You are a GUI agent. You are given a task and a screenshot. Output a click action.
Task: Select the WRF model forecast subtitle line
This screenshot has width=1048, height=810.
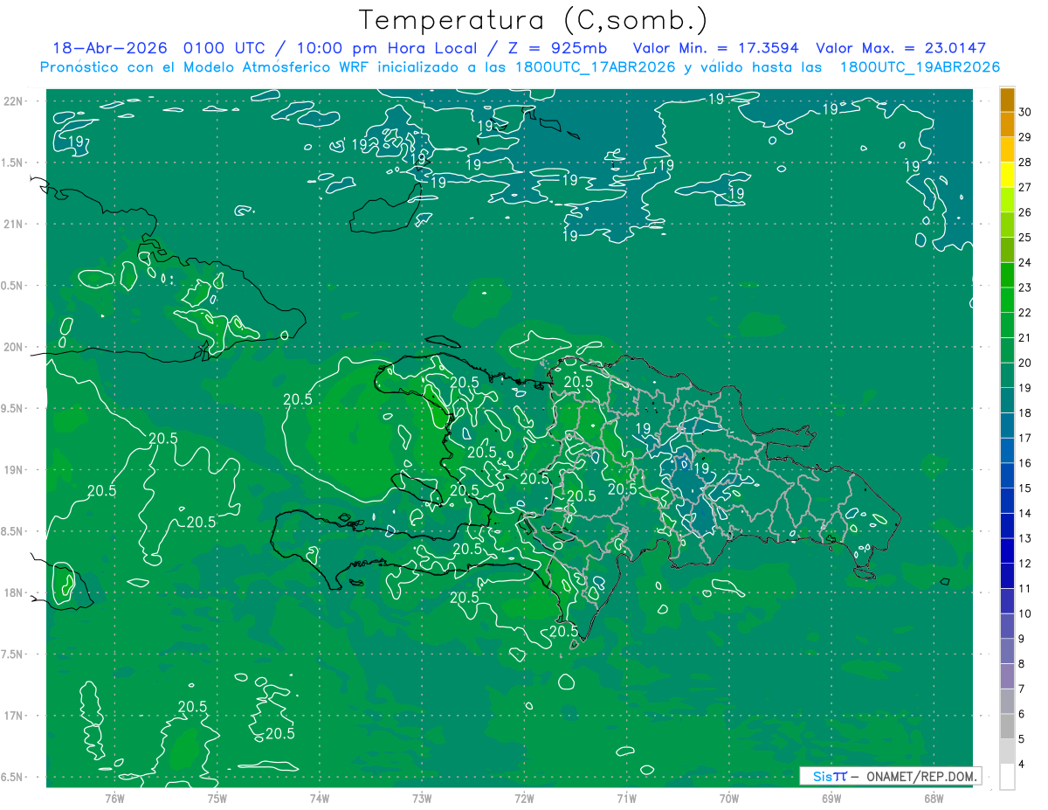point(520,66)
